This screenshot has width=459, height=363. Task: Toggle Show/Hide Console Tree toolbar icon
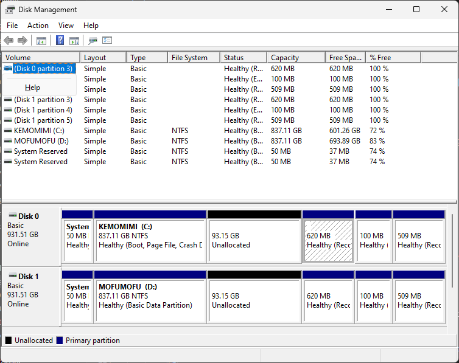click(41, 41)
